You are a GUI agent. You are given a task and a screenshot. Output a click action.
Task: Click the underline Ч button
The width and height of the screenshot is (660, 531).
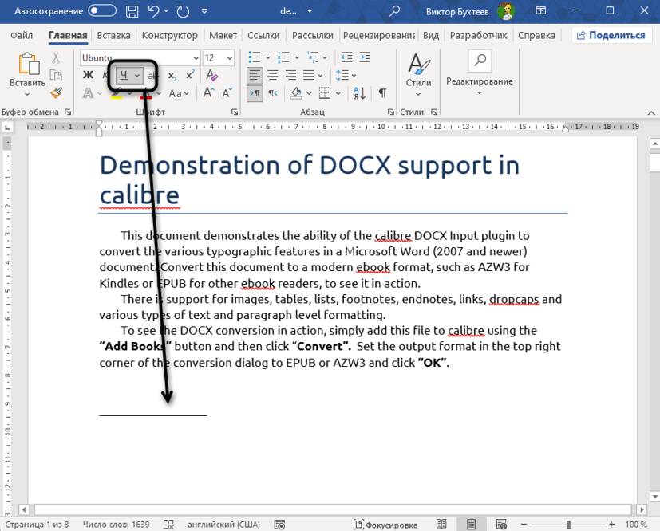tap(124, 75)
